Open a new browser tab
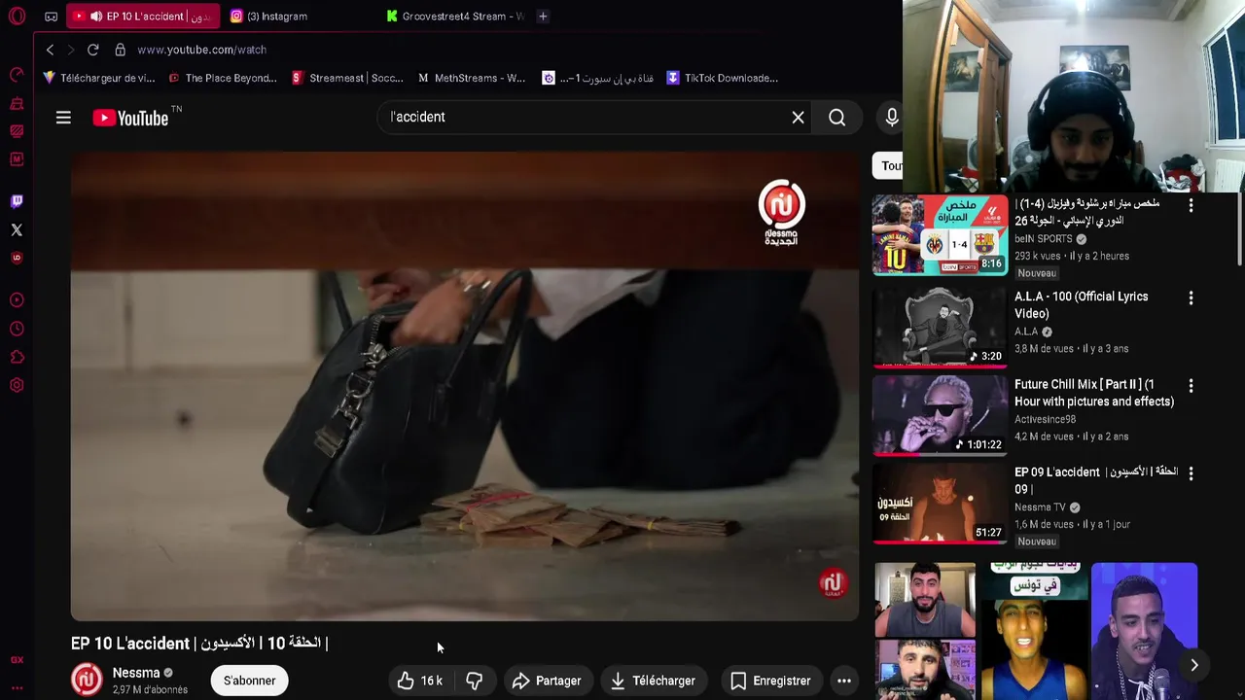 click(x=543, y=17)
